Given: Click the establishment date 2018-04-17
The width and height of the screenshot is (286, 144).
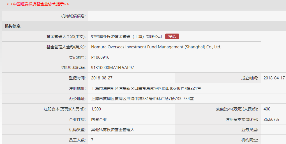Looking at the screenshot, I should pyautogui.click(x=274, y=78).
